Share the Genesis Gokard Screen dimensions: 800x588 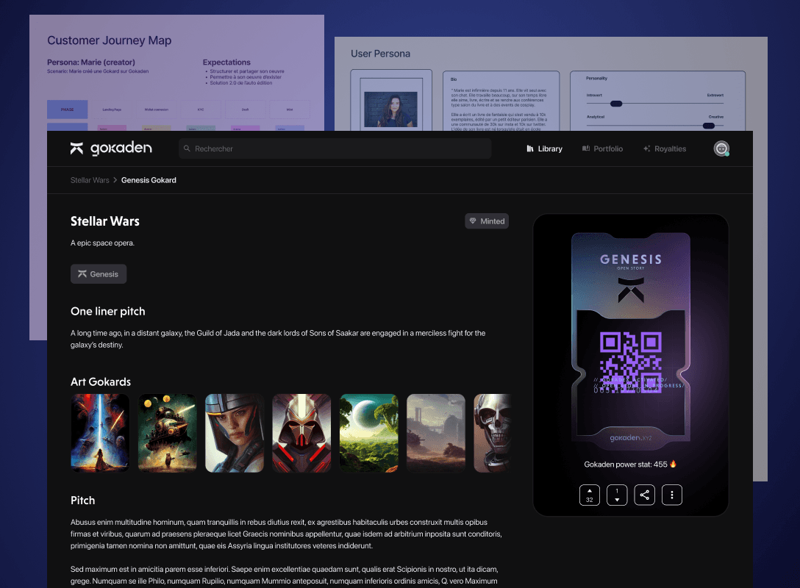point(644,495)
